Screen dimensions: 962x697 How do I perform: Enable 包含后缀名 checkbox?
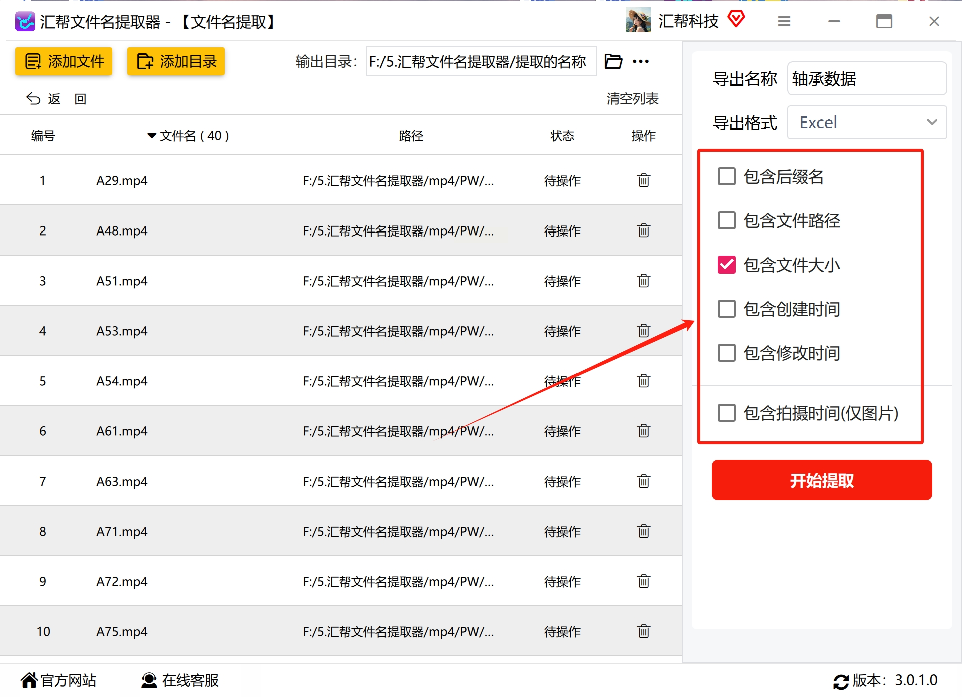click(x=726, y=176)
